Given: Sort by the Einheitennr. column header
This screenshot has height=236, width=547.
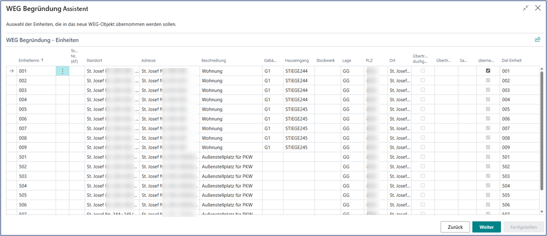Looking at the screenshot, I should 31,61.
